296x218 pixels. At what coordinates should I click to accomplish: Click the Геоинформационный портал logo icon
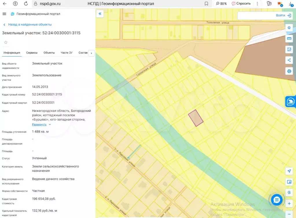click(13, 14)
